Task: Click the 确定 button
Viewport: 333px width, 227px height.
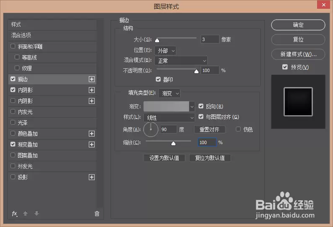Action: [x=298, y=25]
